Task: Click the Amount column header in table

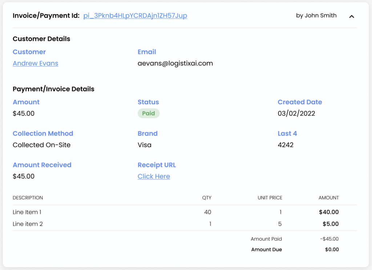Action: tap(328, 198)
